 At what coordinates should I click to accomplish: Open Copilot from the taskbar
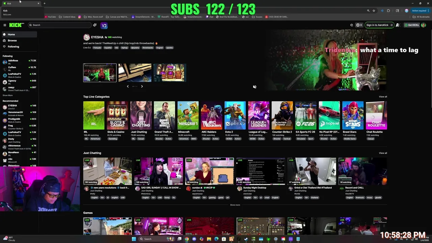pos(201,239)
